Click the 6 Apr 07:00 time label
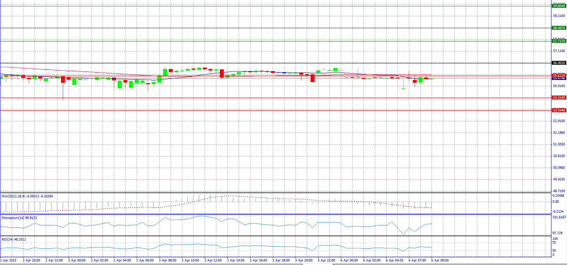Screen dimensions: 567x265 tap(417, 260)
